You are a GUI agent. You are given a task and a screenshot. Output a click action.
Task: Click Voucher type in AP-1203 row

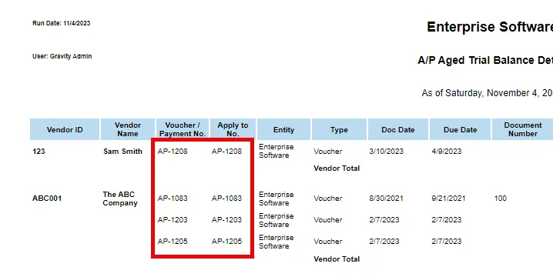coord(327,219)
